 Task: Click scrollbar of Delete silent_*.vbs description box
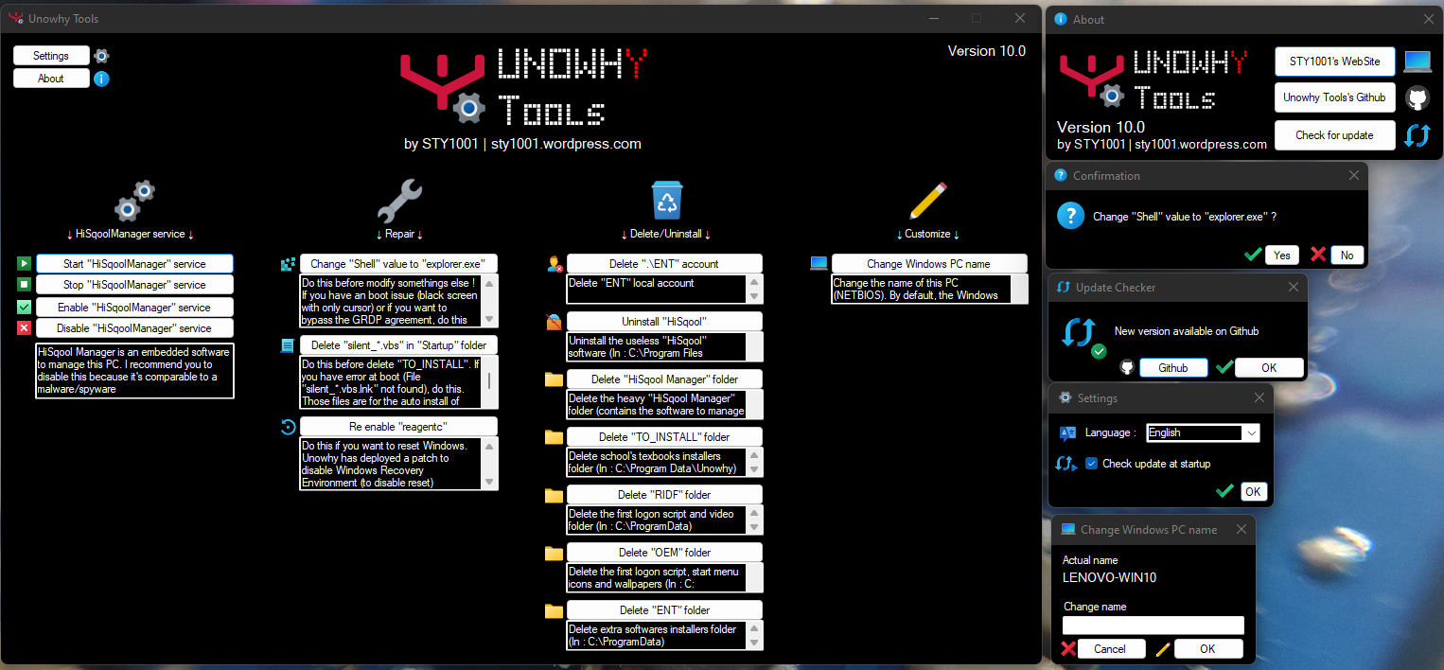(489, 381)
